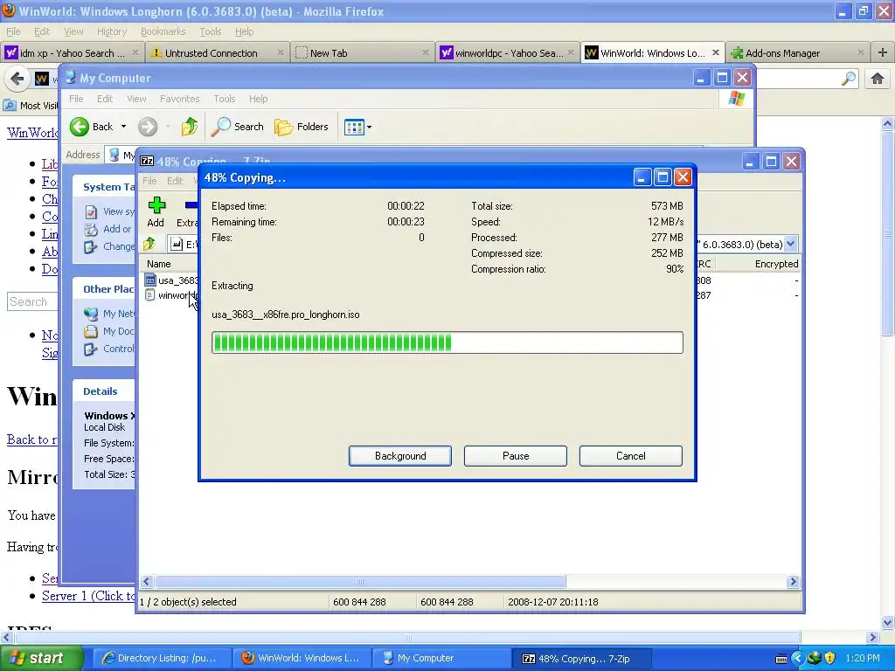
Task: Click Server 1 download link
Action: [90, 596]
